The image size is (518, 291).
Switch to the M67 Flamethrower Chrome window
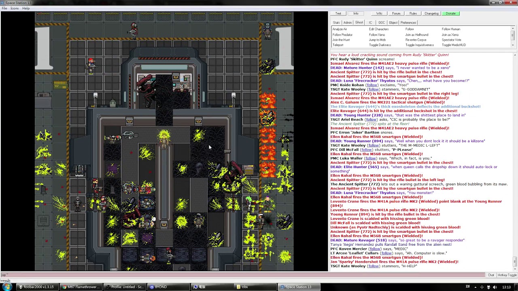coord(81,287)
